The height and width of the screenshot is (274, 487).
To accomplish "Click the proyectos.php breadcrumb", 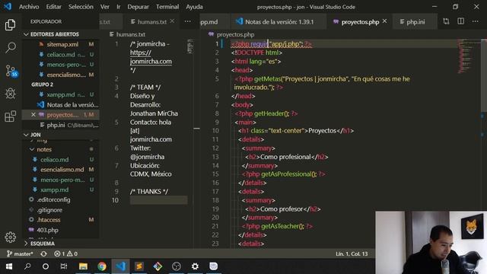I will tap(235, 34).
